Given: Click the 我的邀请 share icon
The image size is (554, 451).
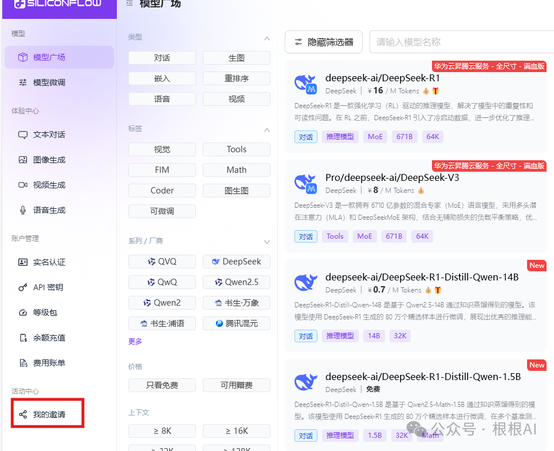Looking at the screenshot, I should (x=23, y=414).
